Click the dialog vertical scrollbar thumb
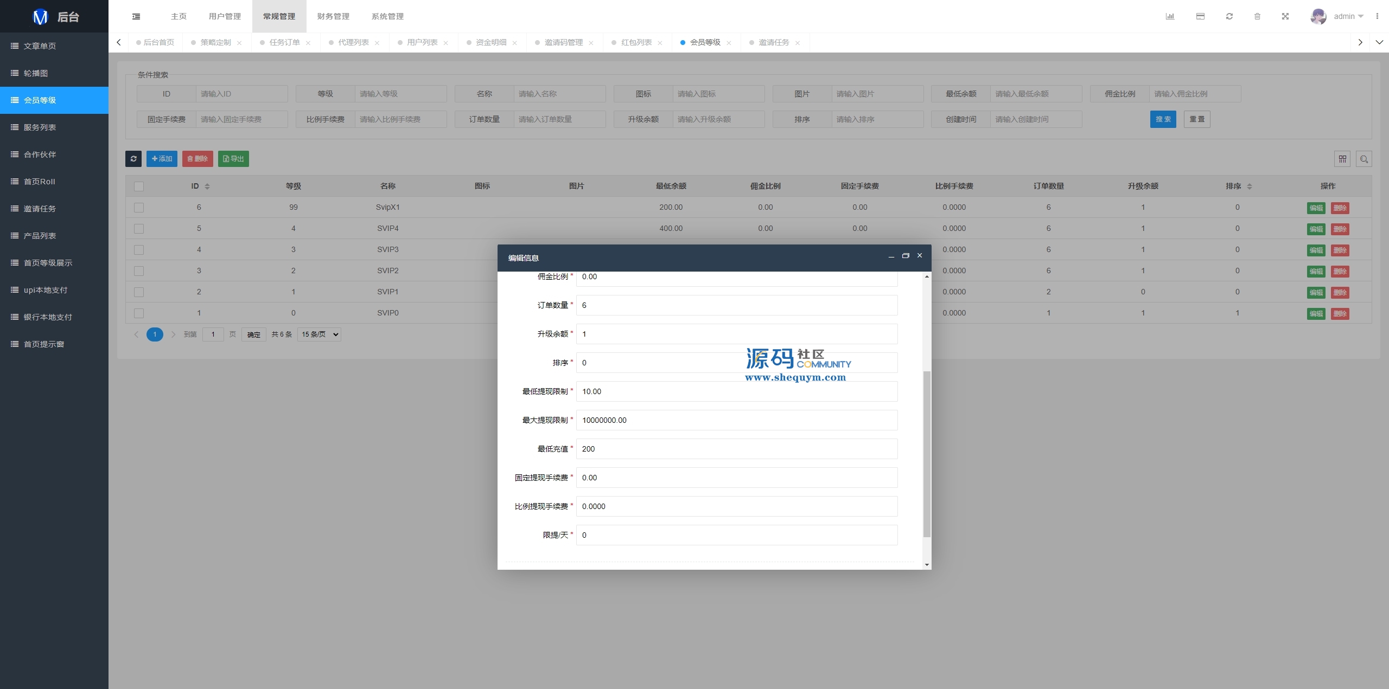This screenshot has width=1389, height=689. pyautogui.click(x=927, y=454)
